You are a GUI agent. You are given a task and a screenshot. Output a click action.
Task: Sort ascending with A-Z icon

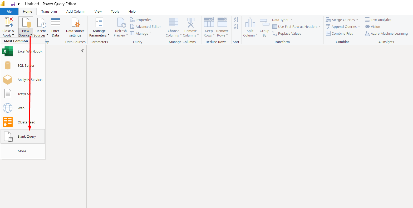pos(236,20)
